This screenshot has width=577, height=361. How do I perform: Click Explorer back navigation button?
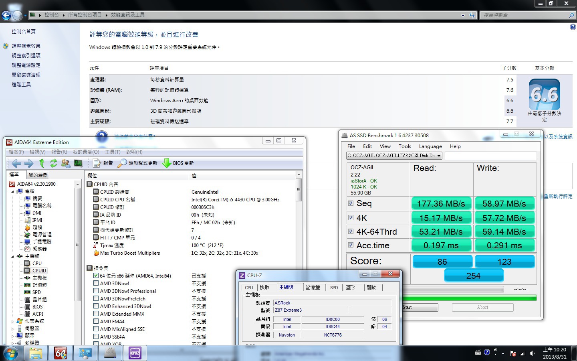pos(6,15)
